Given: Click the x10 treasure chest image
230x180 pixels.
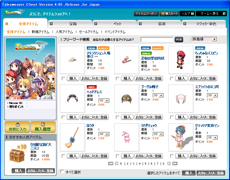Looking at the screenshot, I should point(18,153).
